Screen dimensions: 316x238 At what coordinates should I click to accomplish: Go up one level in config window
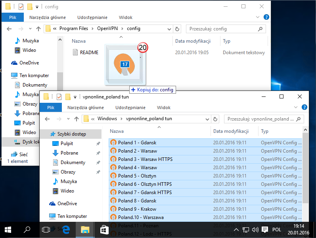point(38,29)
